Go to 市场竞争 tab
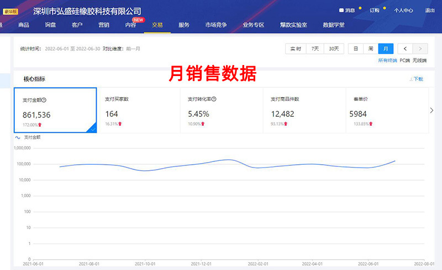This screenshot has width=442, height=270. 216,25
